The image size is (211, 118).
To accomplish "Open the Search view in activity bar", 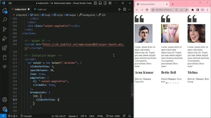I will [5, 20].
